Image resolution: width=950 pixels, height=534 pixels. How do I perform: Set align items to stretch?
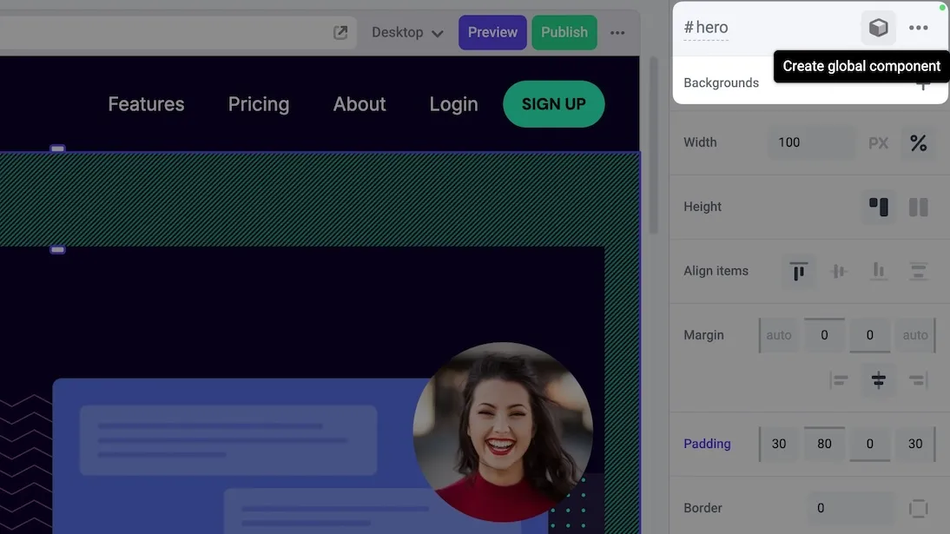pyautogui.click(x=918, y=271)
